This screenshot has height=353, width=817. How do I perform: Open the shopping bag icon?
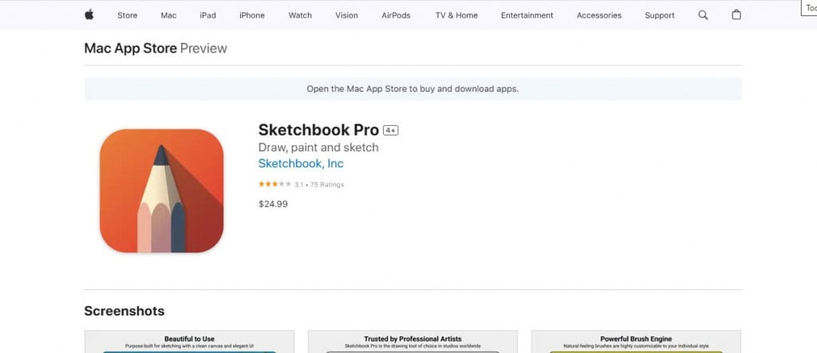pyautogui.click(x=736, y=15)
